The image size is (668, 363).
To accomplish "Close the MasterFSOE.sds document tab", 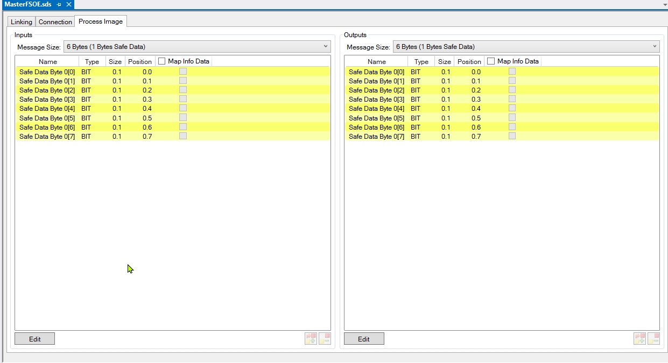I will click(x=69, y=4).
